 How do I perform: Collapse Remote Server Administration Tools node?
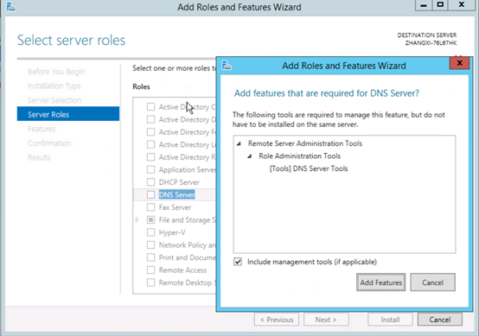[239, 143]
